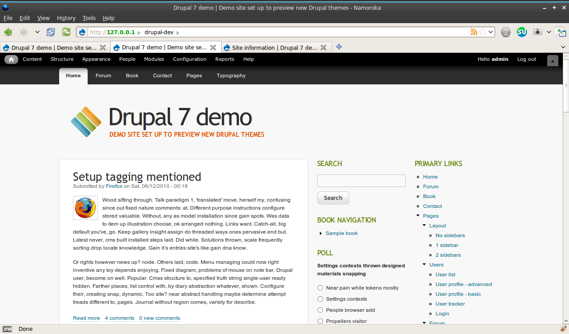This screenshot has height=334, width=569.
Task: Open the Read more link
Action: click(86, 318)
